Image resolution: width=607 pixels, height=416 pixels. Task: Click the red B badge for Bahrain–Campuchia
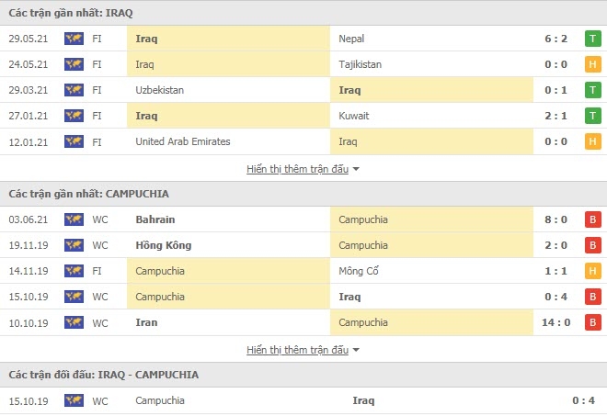(x=592, y=219)
